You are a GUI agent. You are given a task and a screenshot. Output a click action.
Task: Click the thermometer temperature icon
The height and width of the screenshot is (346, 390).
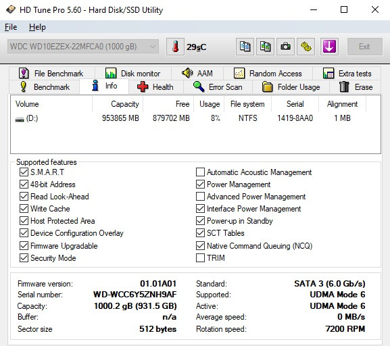(x=175, y=47)
